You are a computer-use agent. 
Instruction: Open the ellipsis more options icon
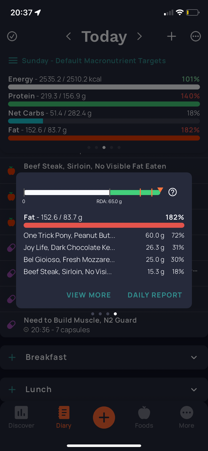pyautogui.click(x=196, y=36)
